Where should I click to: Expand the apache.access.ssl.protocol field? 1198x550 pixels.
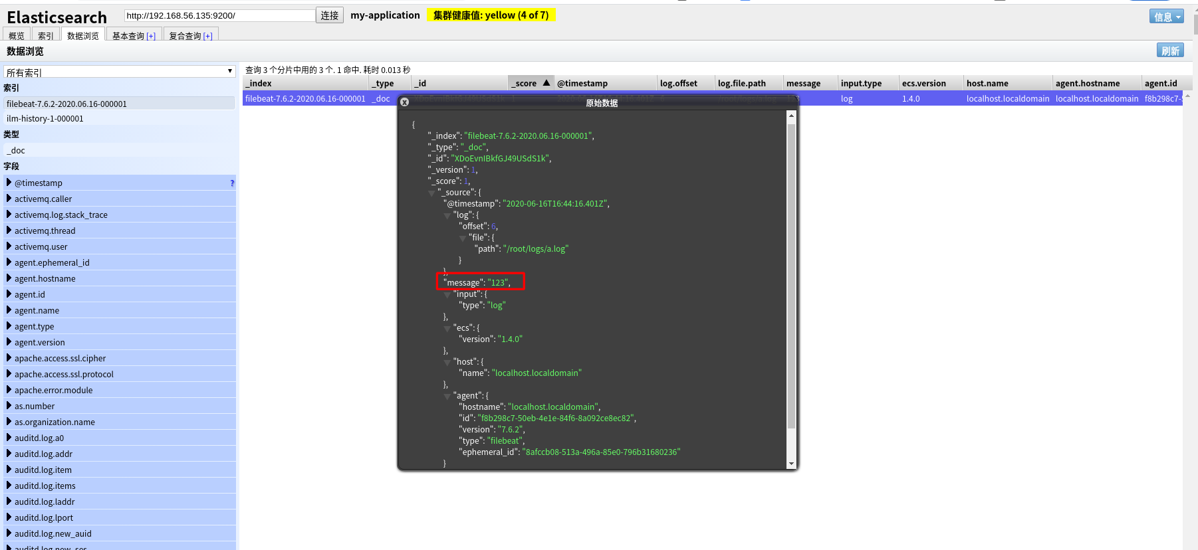click(9, 374)
